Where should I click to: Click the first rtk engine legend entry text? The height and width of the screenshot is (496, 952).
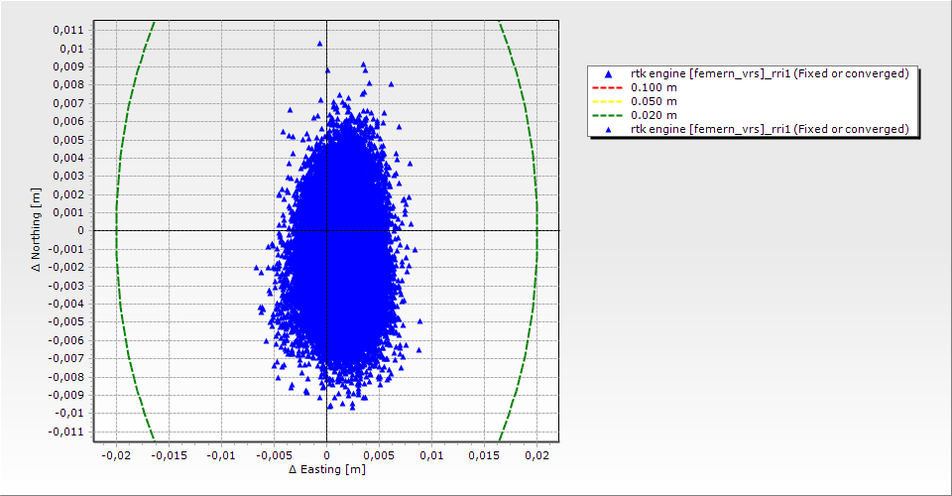(770, 73)
